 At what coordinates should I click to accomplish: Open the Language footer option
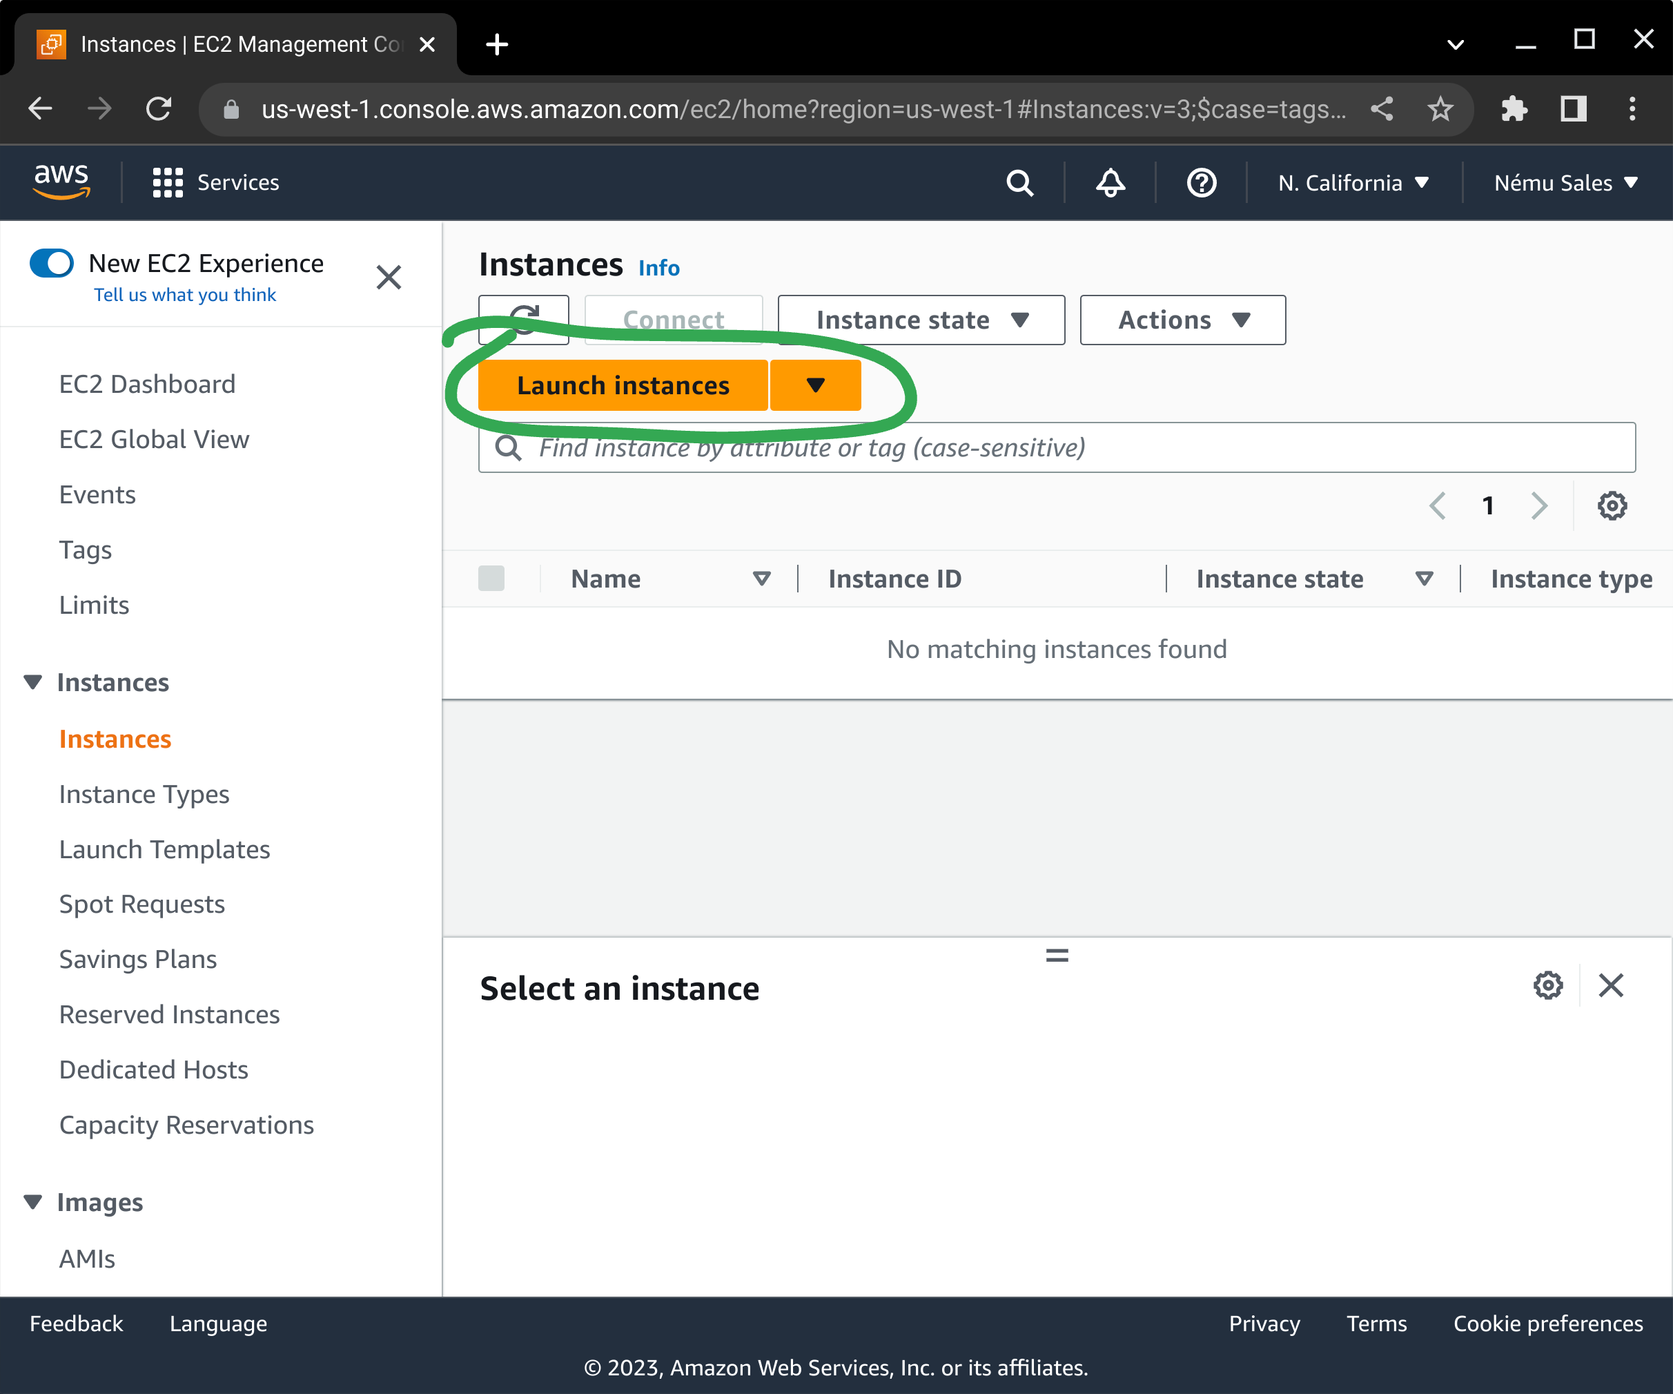218,1325
